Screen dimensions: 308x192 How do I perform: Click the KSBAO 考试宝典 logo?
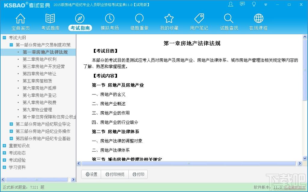coord(27,5)
